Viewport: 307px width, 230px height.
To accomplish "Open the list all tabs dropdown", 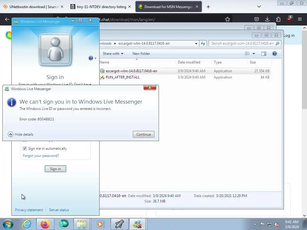I will click(x=259, y=7).
